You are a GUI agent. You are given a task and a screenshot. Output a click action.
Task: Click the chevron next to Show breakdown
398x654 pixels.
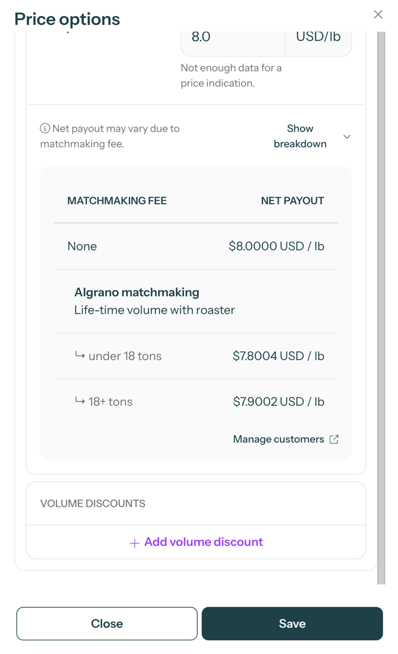347,136
